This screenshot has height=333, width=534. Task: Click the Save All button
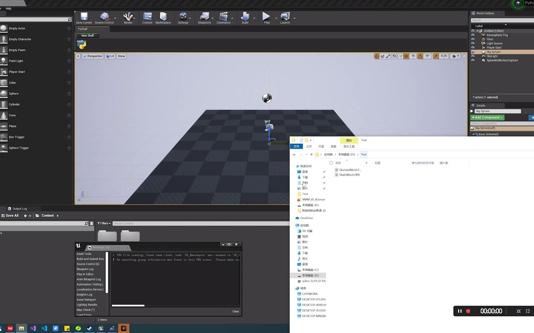click(10, 215)
